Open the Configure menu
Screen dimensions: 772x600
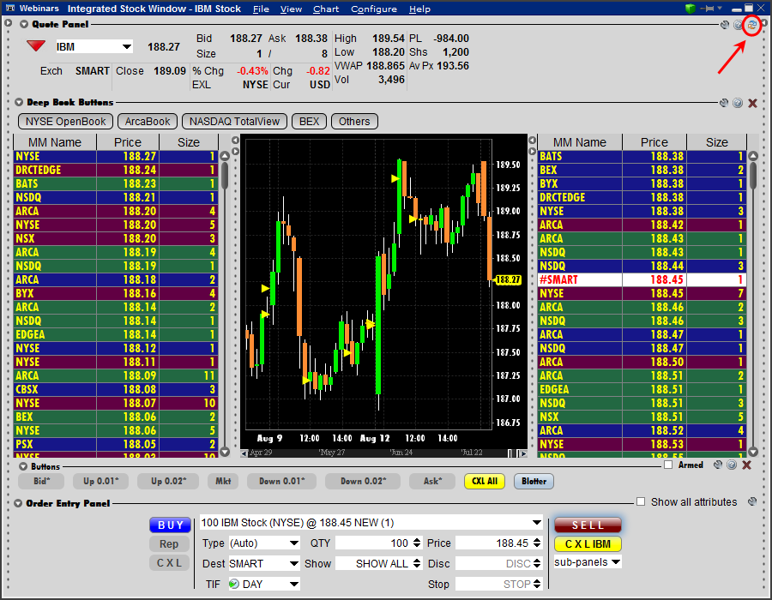click(374, 9)
